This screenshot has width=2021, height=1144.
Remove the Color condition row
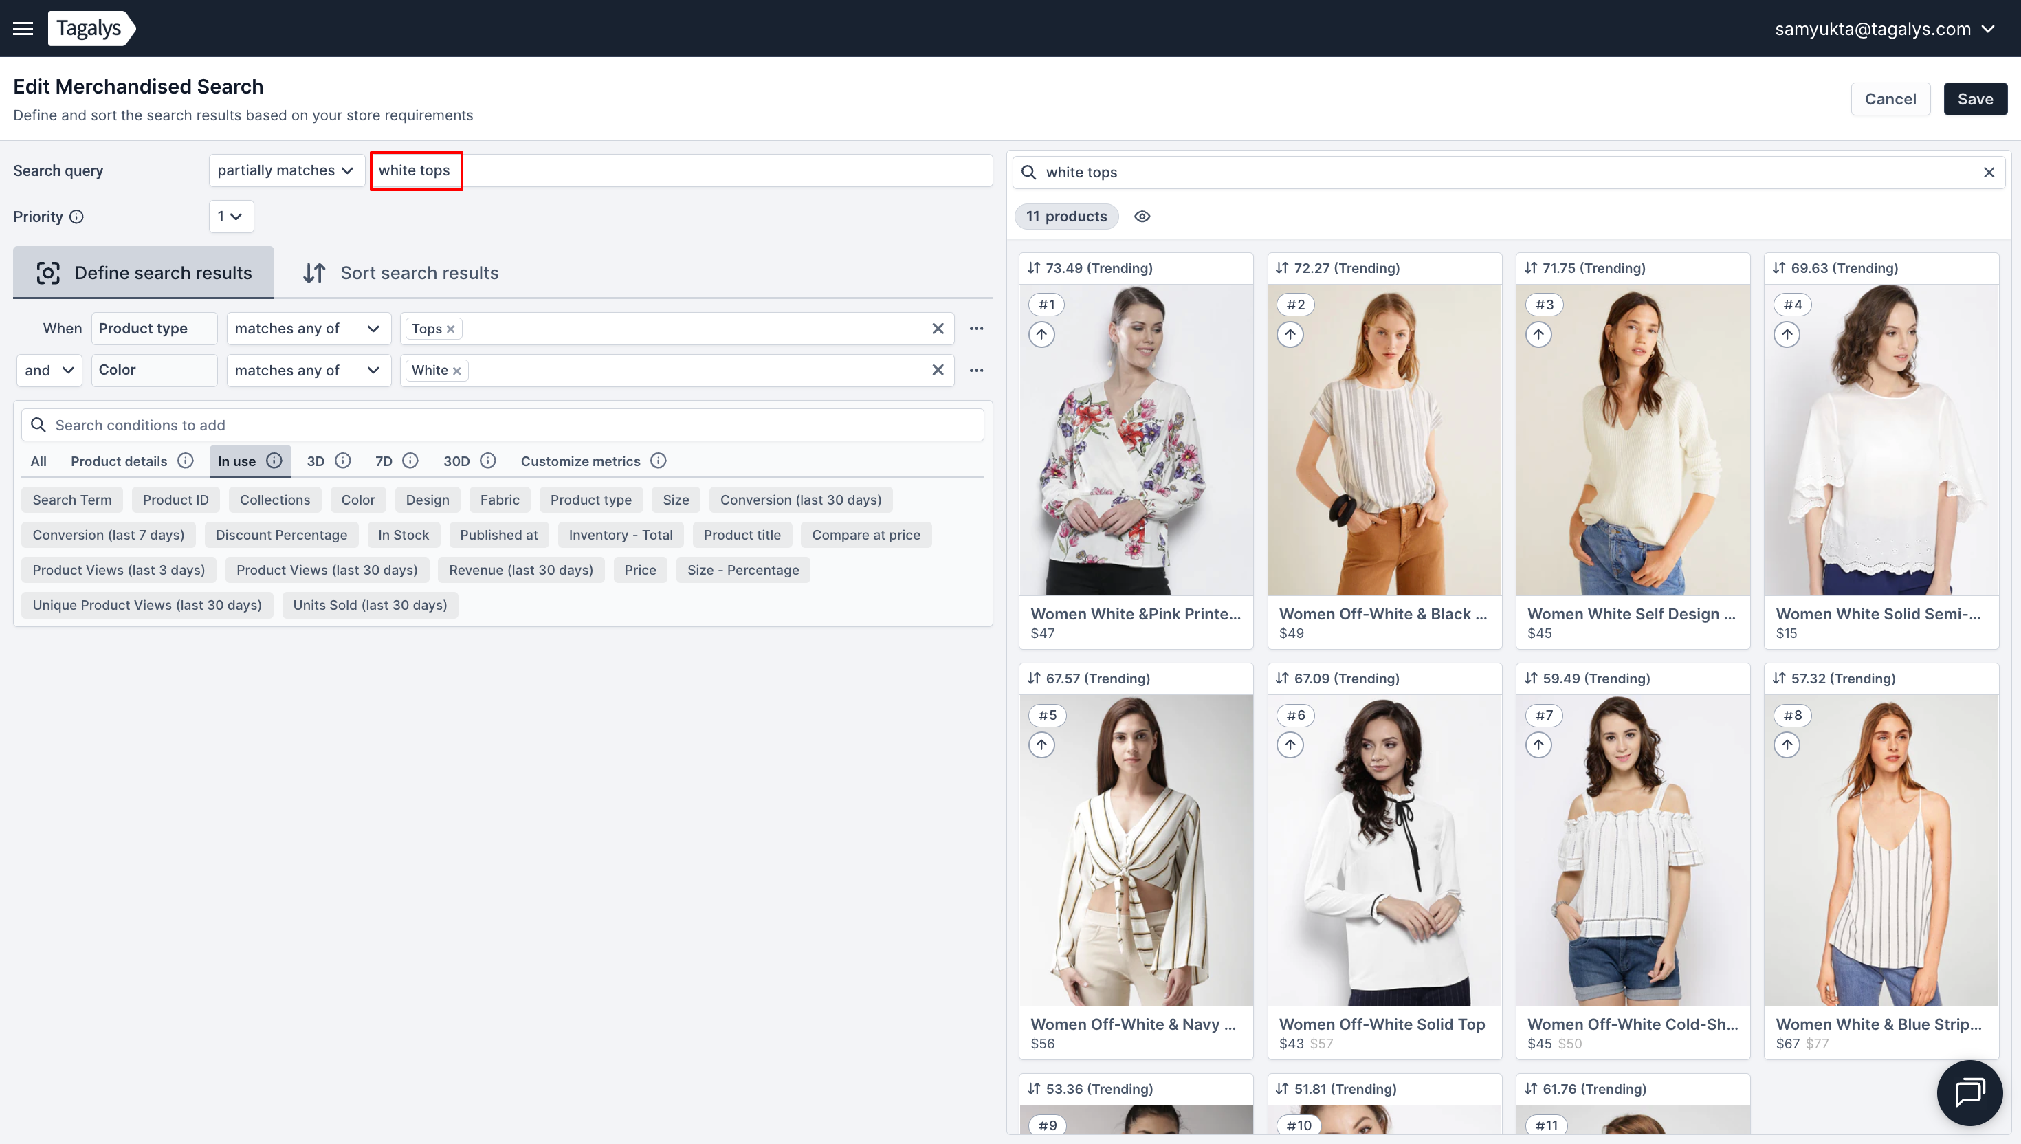(938, 370)
